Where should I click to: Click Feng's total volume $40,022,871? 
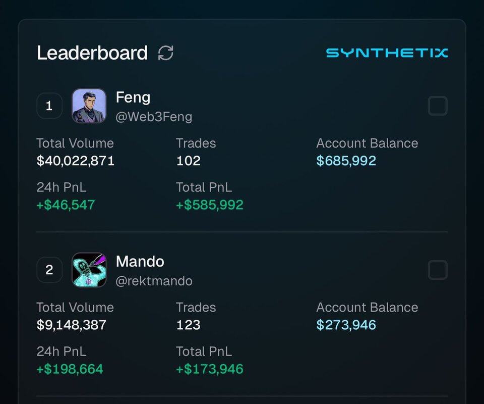[x=76, y=161]
